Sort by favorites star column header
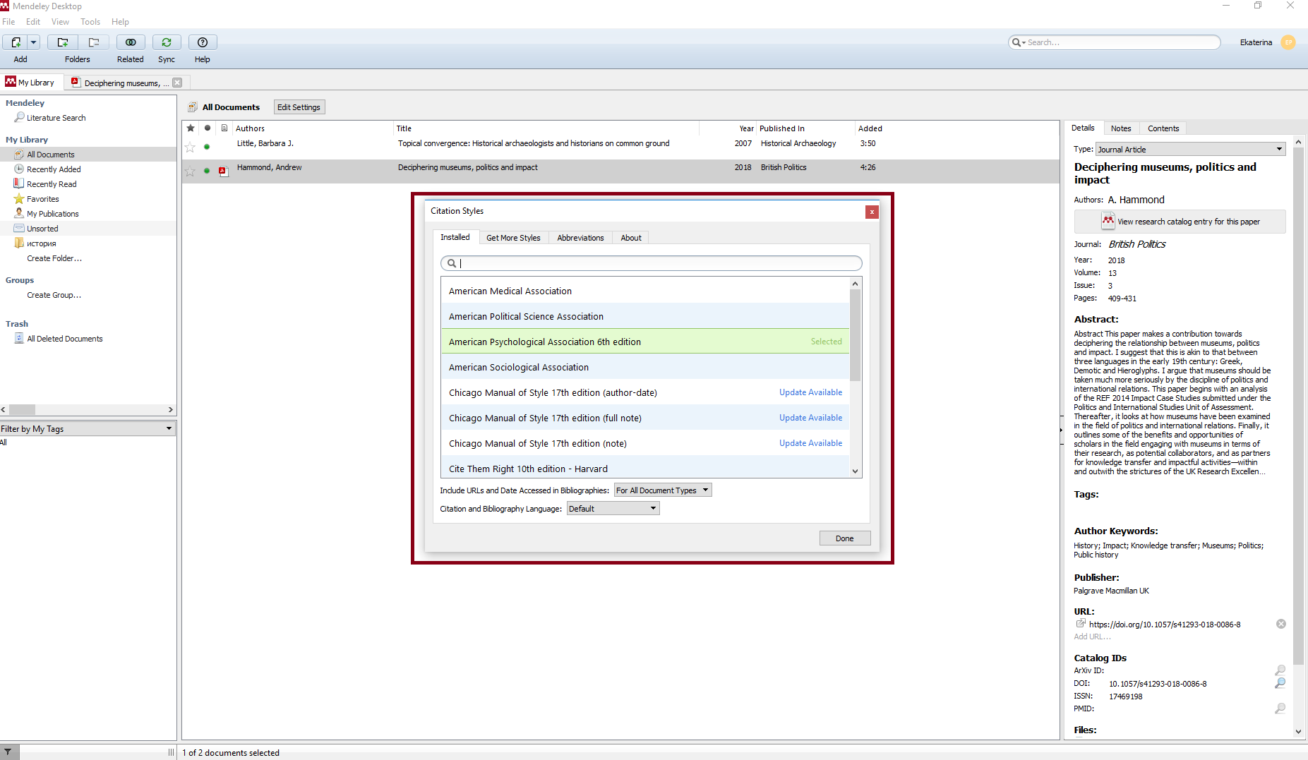 tap(191, 128)
